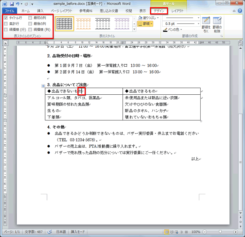Click the ページ: 1/1 status bar indicator
The image size is (245, 237).
point(12,232)
